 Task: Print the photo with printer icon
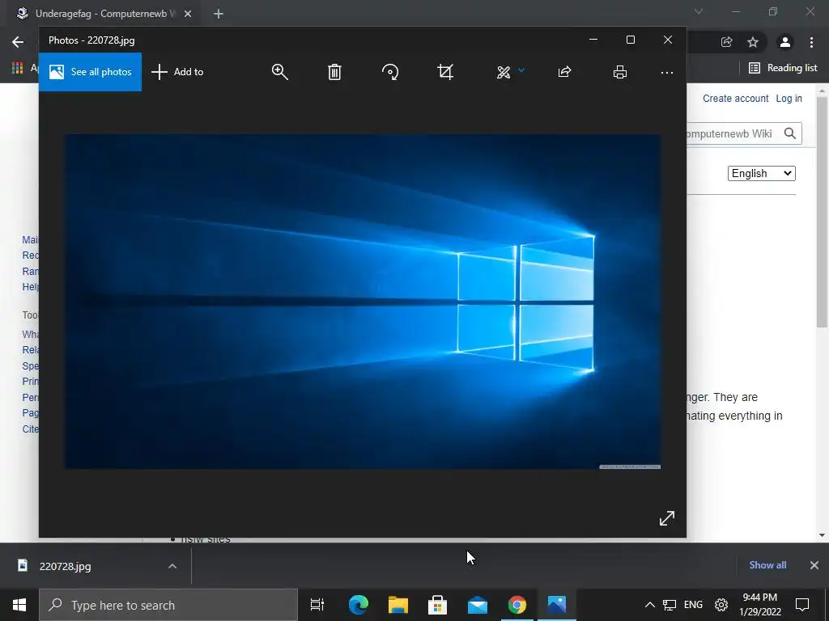tap(620, 72)
